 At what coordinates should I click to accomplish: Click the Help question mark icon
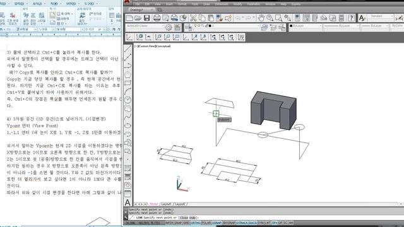[x=351, y=18]
